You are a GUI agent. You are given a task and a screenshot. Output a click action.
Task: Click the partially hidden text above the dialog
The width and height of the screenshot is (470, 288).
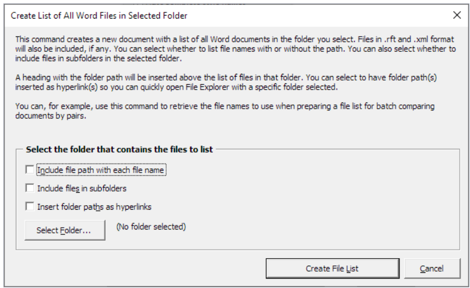coord(189,3)
